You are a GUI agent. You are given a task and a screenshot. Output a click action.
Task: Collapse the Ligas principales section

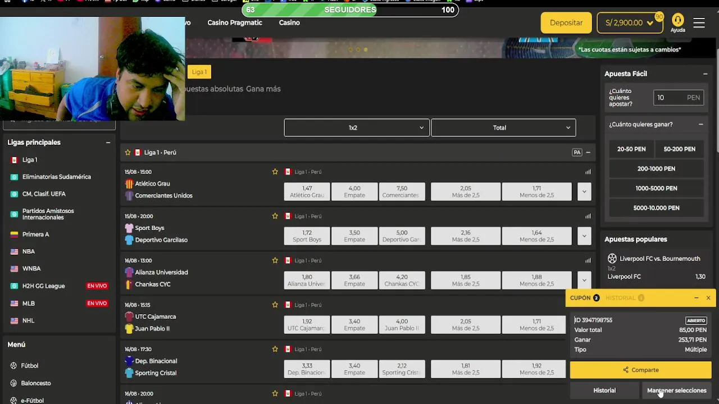[x=108, y=143]
